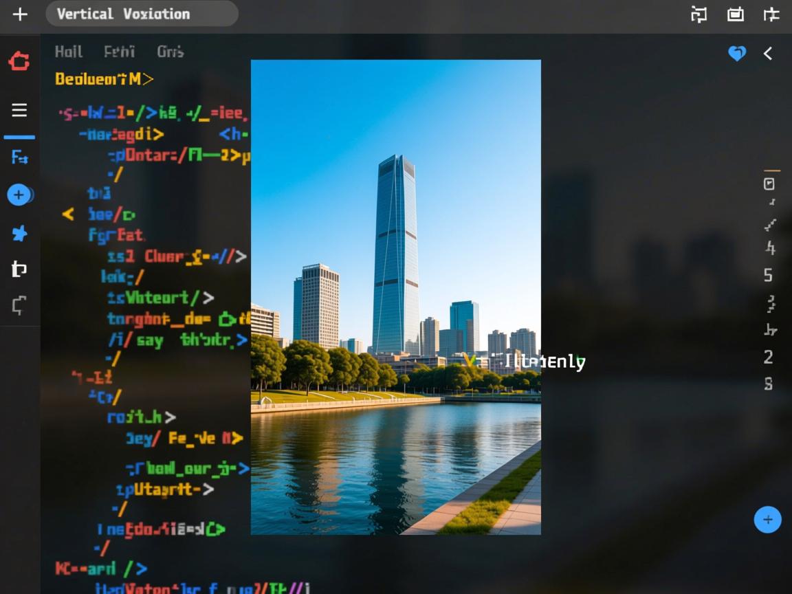Click the gray bracket icon in the sidebar

tap(19, 306)
